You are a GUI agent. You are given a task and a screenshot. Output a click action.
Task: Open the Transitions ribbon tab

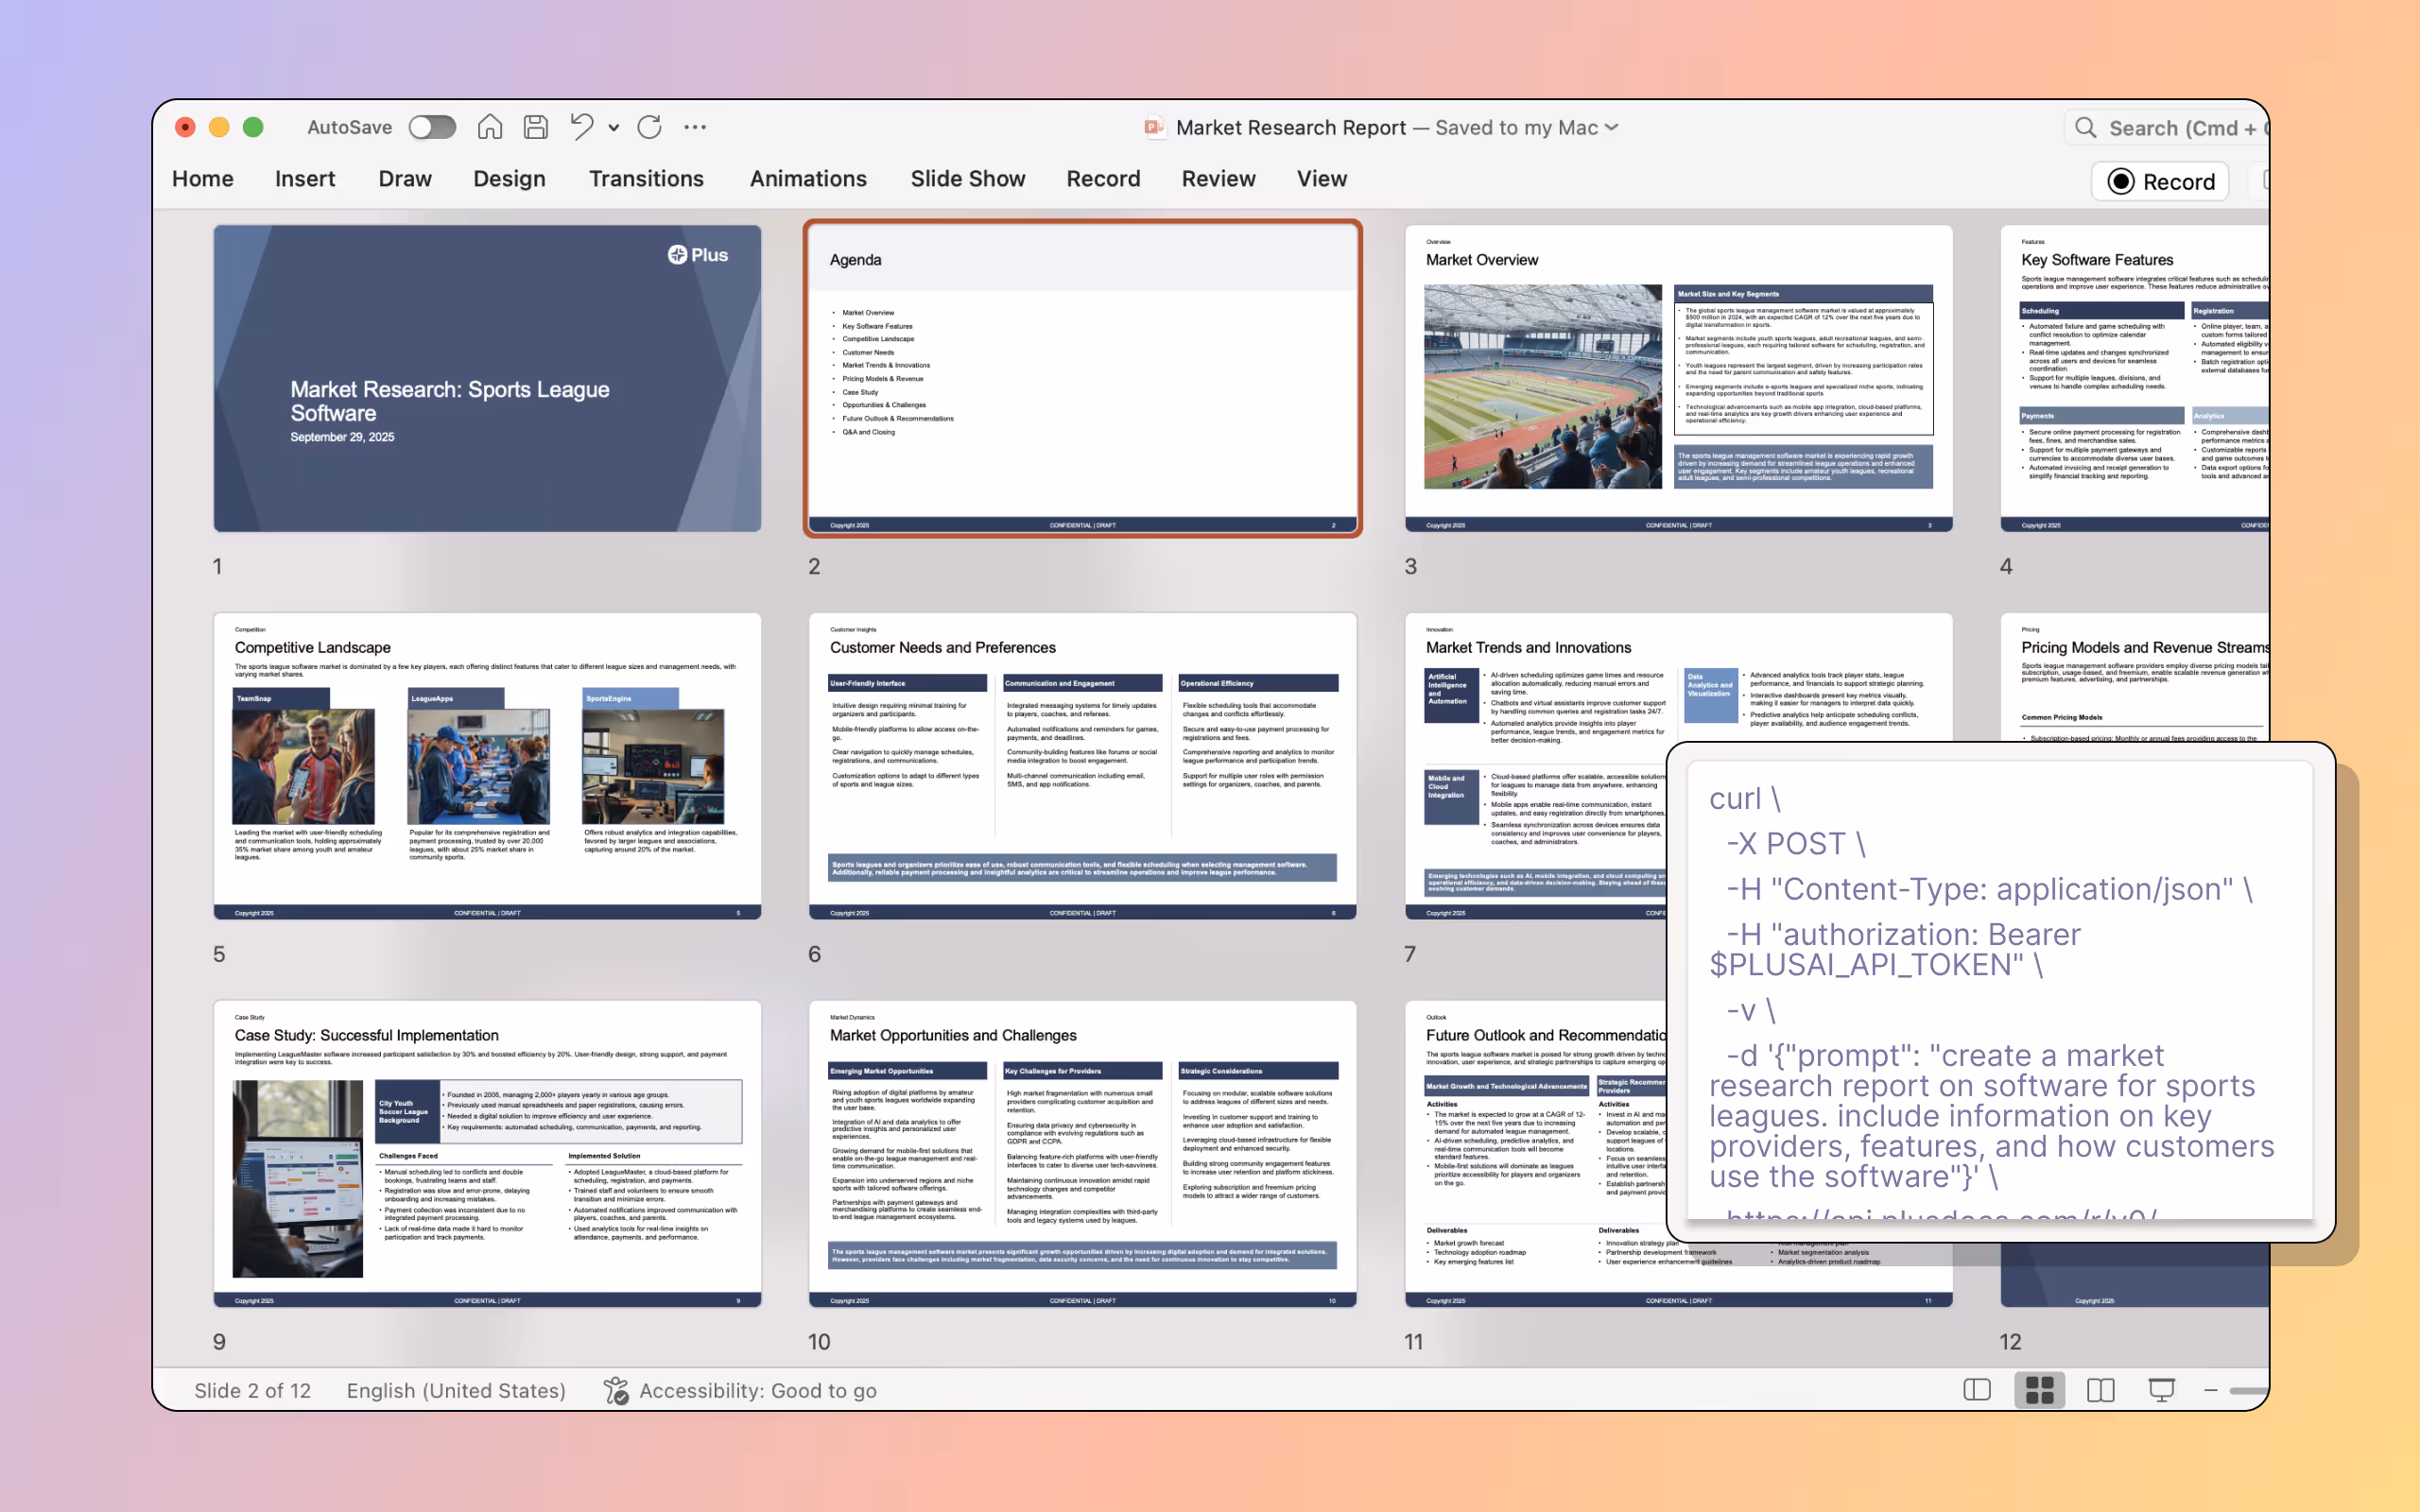click(x=646, y=179)
